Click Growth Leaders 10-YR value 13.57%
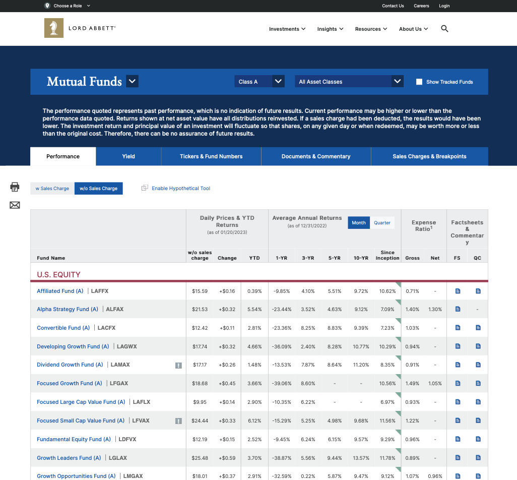Screen dimensions: 517x480 (361, 458)
